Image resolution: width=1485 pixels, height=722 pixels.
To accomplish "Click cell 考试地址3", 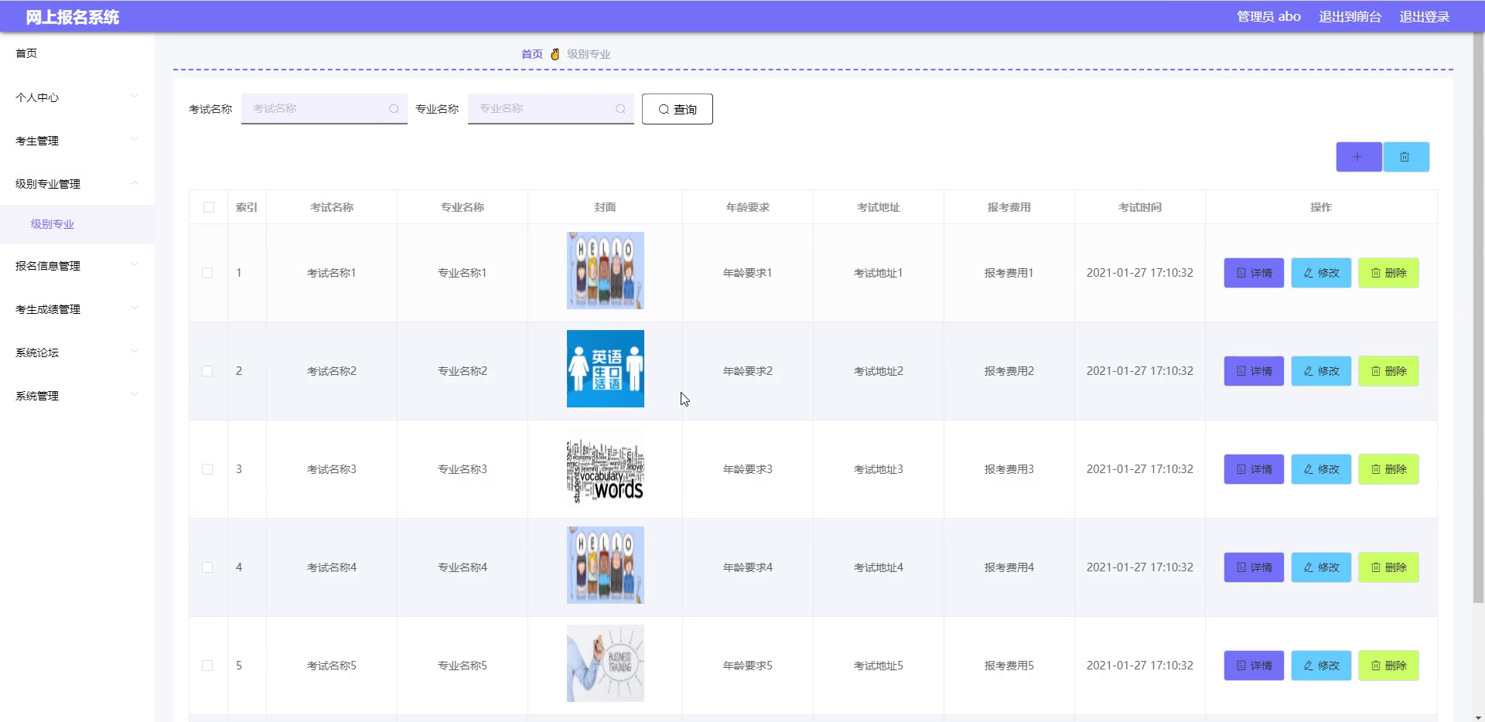I will (x=878, y=469).
